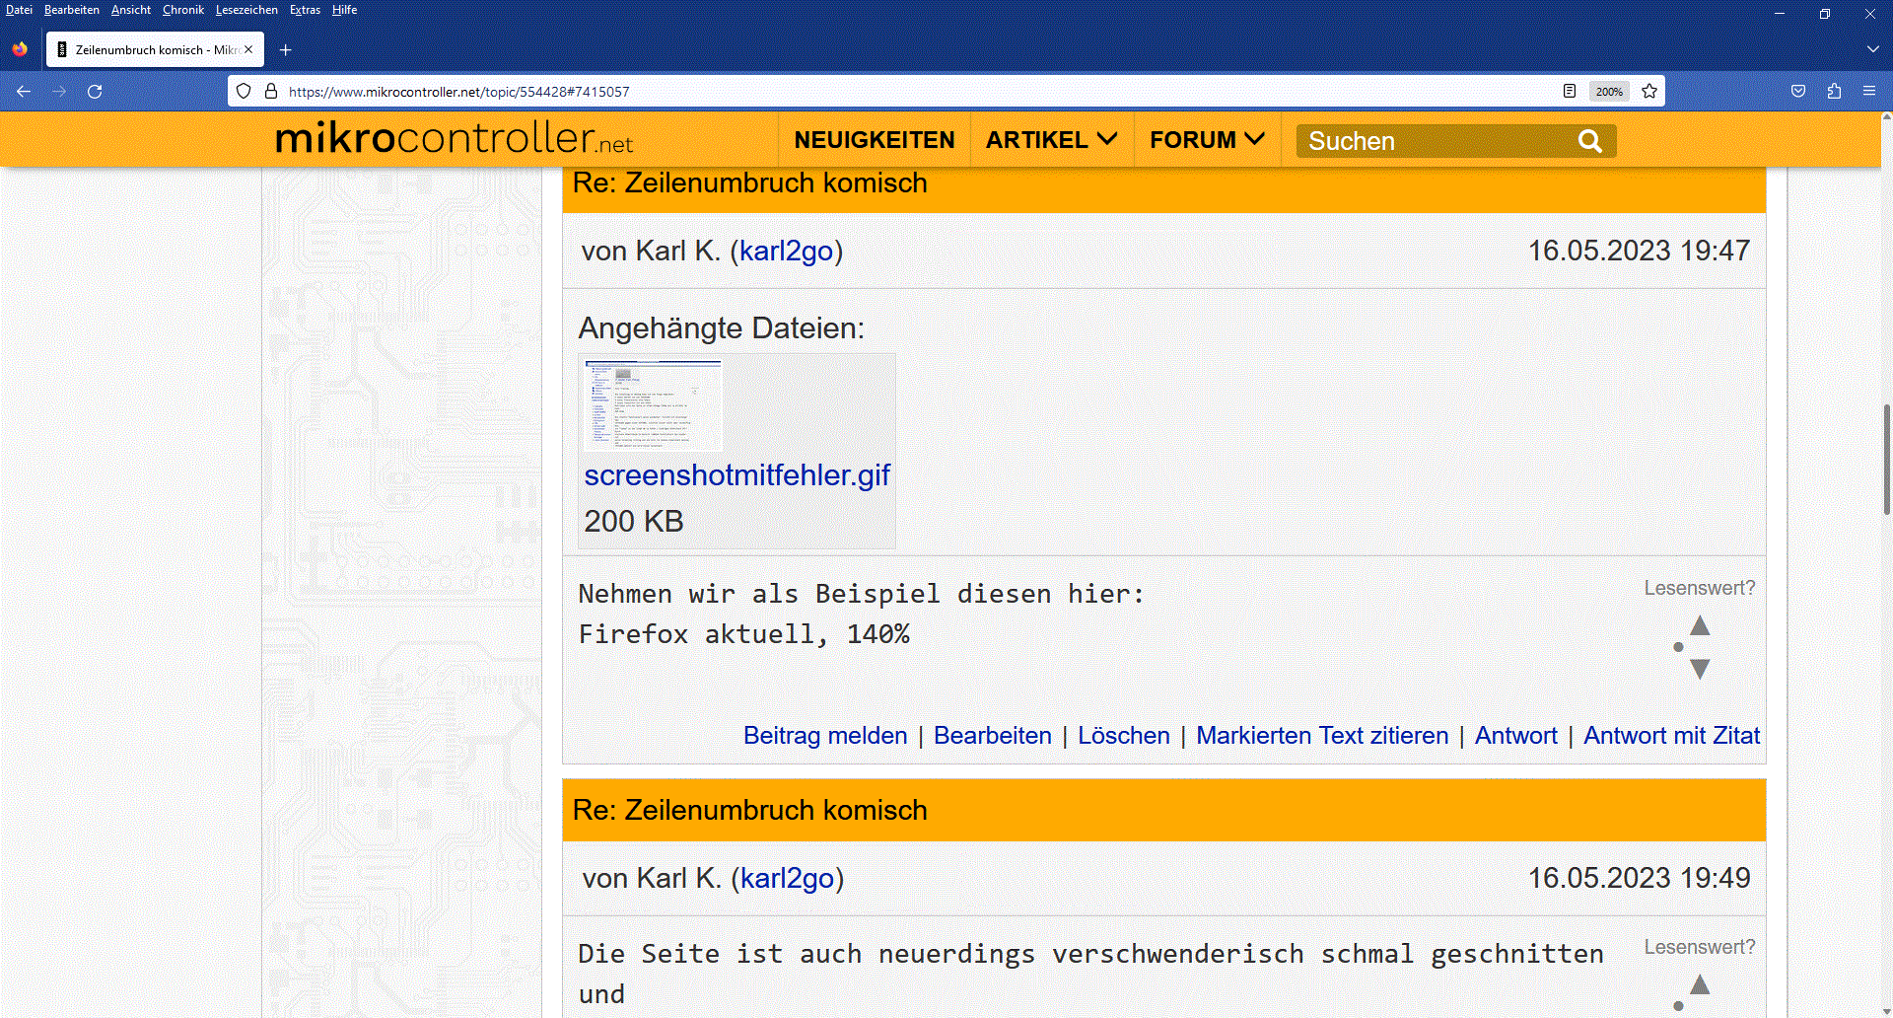The height and width of the screenshot is (1018, 1893).
Task: Open the extensions puzzle icon
Action: click(1834, 91)
